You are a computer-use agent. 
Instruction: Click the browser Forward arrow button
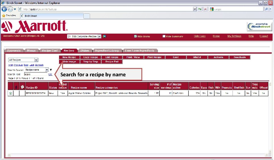[10, 9]
